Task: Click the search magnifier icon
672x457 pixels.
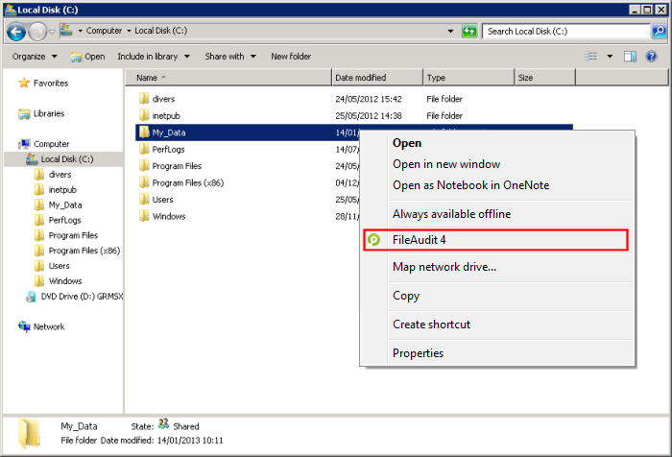Action: click(659, 32)
